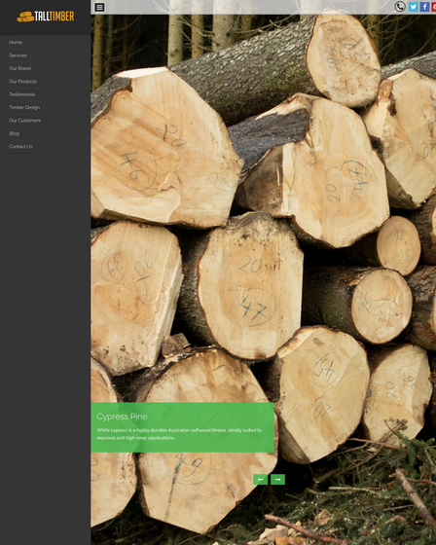Image resolution: width=436 pixels, height=545 pixels.
Task: Open the Services menu item
Action: (x=45, y=55)
